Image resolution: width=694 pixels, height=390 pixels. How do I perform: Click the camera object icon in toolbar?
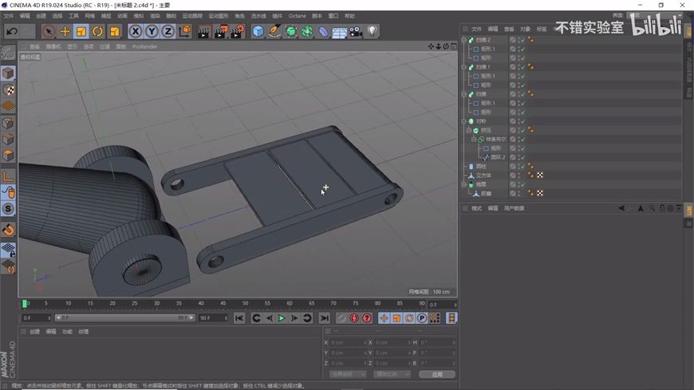(356, 32)
